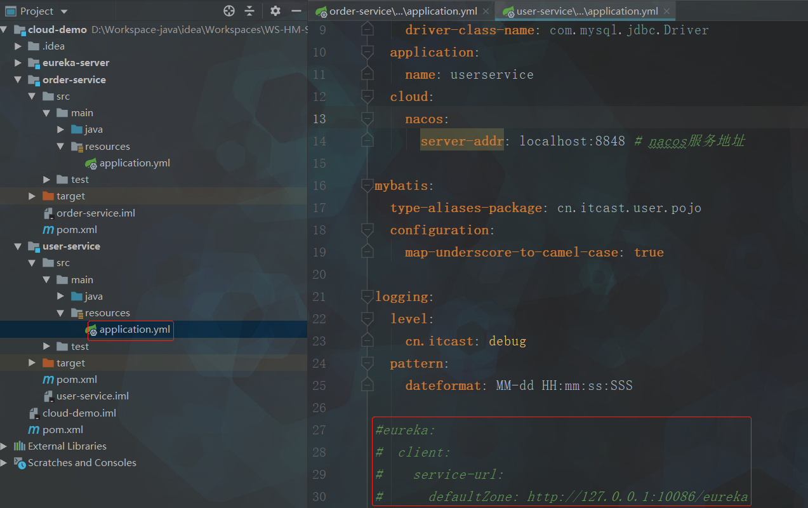Click the order-service resources folder icon
The height and width of the screenshot is (508, 808).
click(x=77, y=147)
